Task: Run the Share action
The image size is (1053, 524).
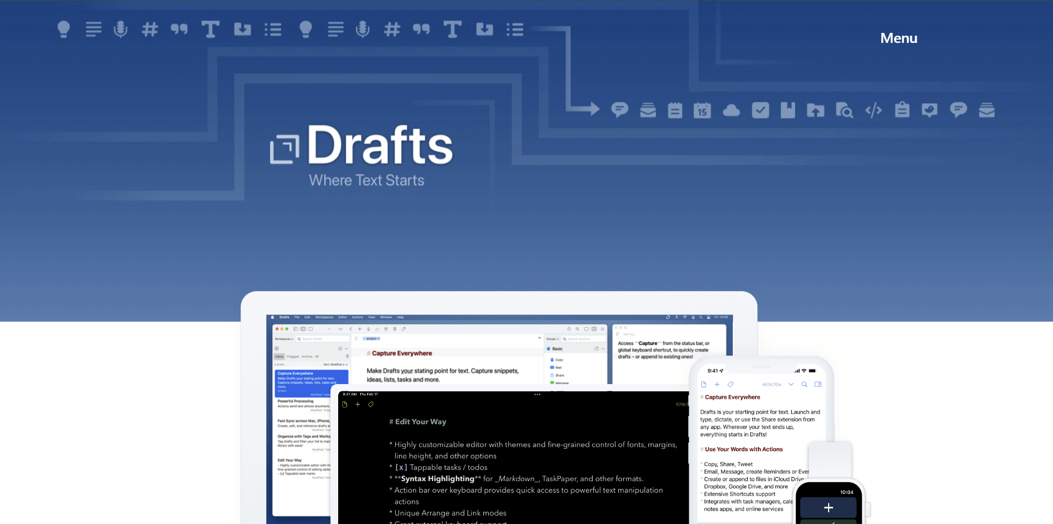Action: 557,375
